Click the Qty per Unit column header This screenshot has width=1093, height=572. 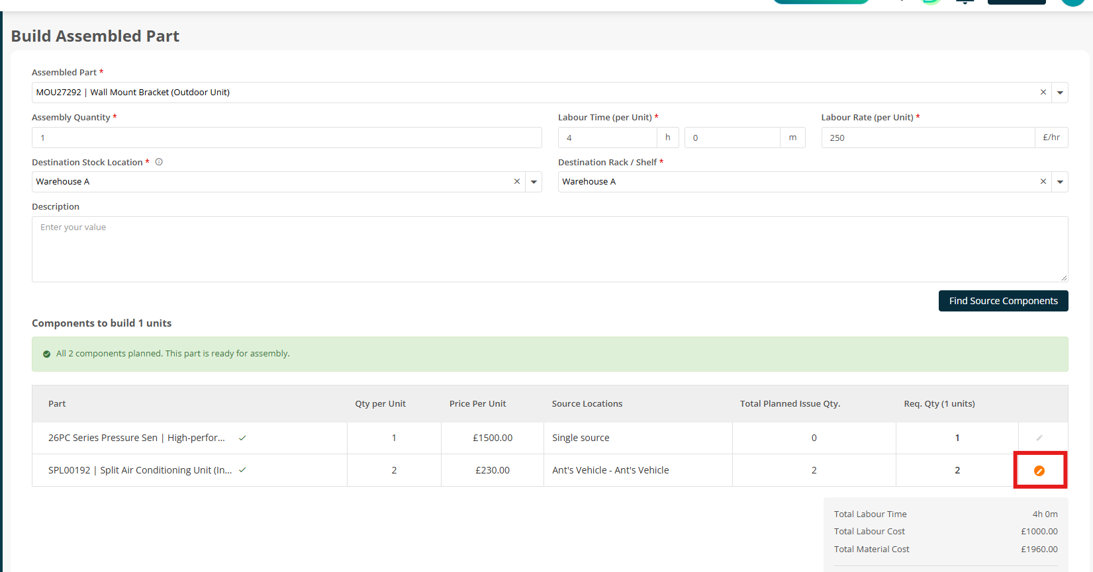pyautogui.click(x=380, y=404)
